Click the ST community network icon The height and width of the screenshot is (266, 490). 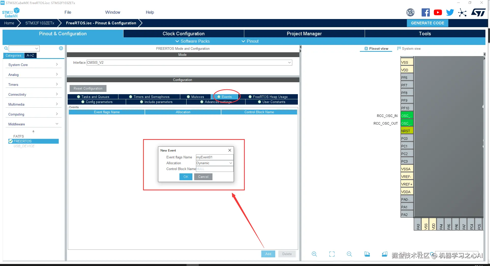462,12
